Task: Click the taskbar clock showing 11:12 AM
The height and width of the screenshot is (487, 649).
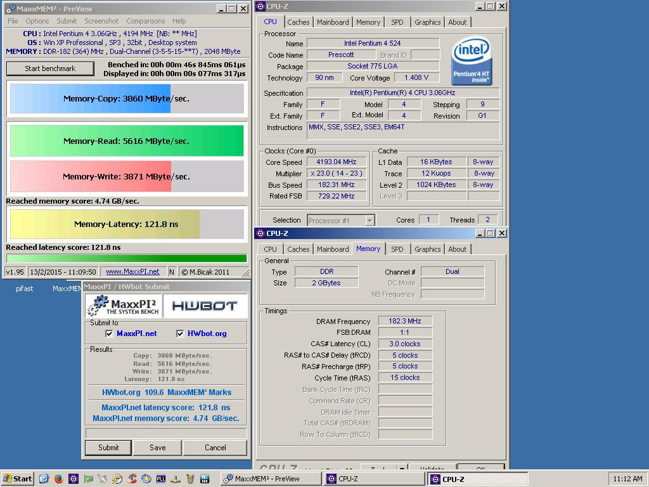Action: pos(627,479)
